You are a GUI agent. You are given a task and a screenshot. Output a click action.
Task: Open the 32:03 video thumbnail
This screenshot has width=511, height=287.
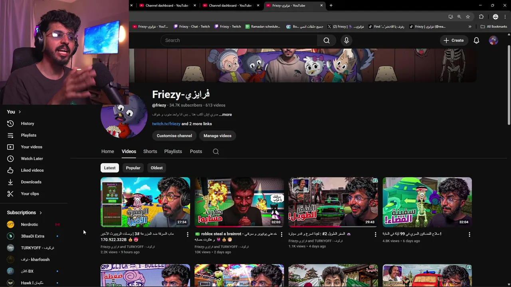point(239,202)
